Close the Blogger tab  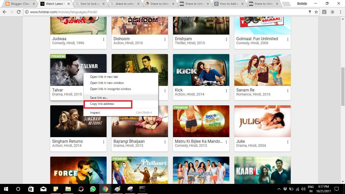click(x=34, y=4)
